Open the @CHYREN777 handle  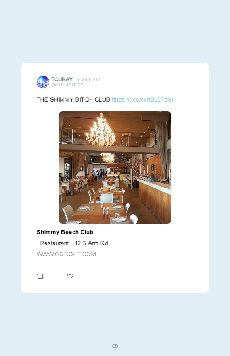(67, 85)
